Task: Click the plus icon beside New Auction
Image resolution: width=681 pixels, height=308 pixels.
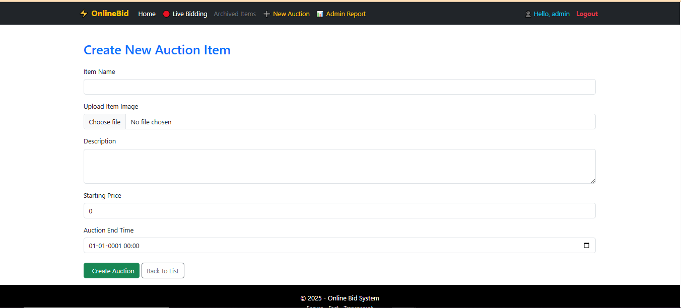Action: pyautogui.click(x=267, y=14)
